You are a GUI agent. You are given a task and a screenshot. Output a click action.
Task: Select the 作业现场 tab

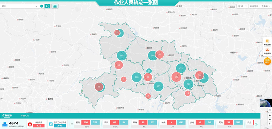pyautogui.click(x=7, y=115)
